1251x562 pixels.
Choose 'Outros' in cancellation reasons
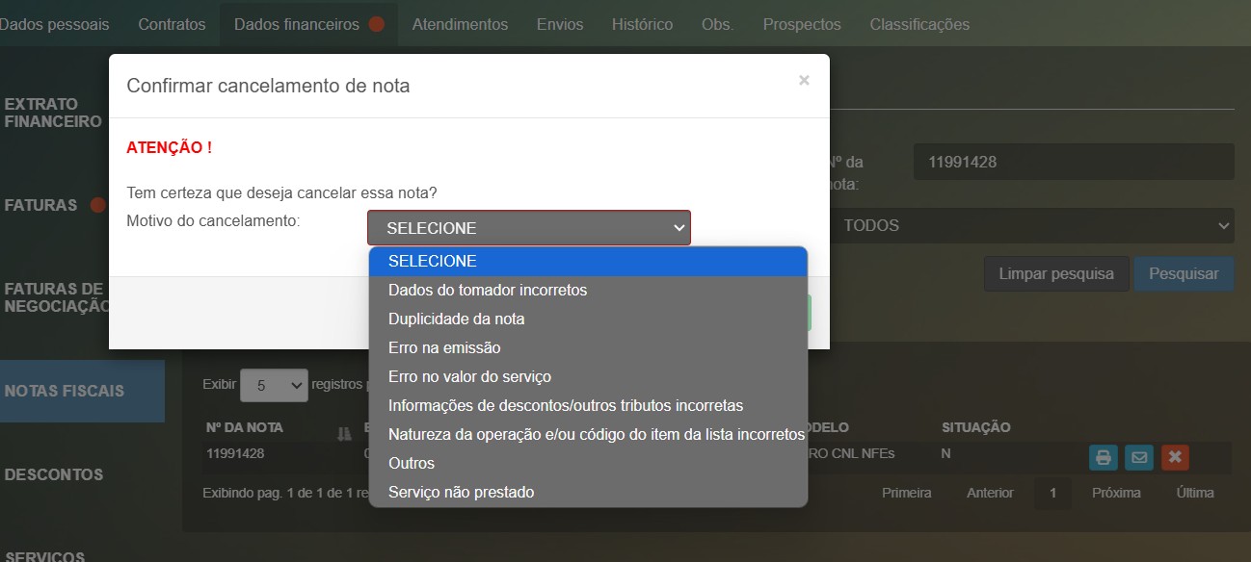[x=412, y=463]
